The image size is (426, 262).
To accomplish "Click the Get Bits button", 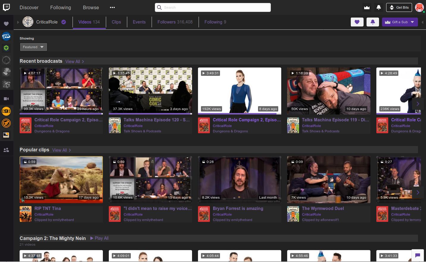I will pyautogui.click(x=399, y=7).
